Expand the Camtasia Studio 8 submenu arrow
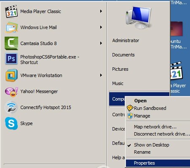The image size is (190, 168). [101, 43]
